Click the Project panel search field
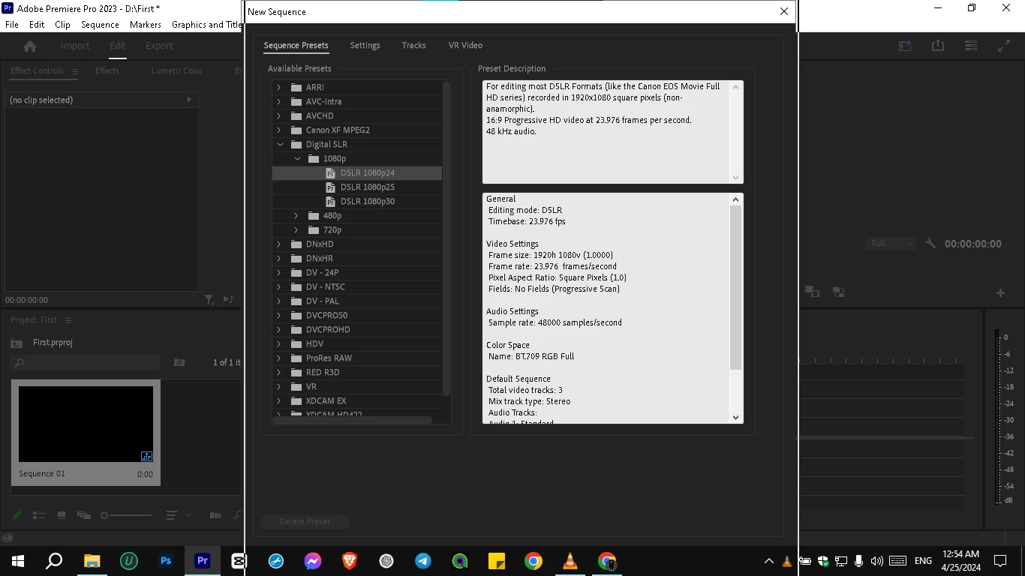 click(x=86, y=362)
